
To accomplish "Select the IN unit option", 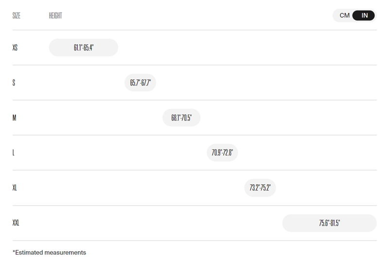I will [364, 16].
